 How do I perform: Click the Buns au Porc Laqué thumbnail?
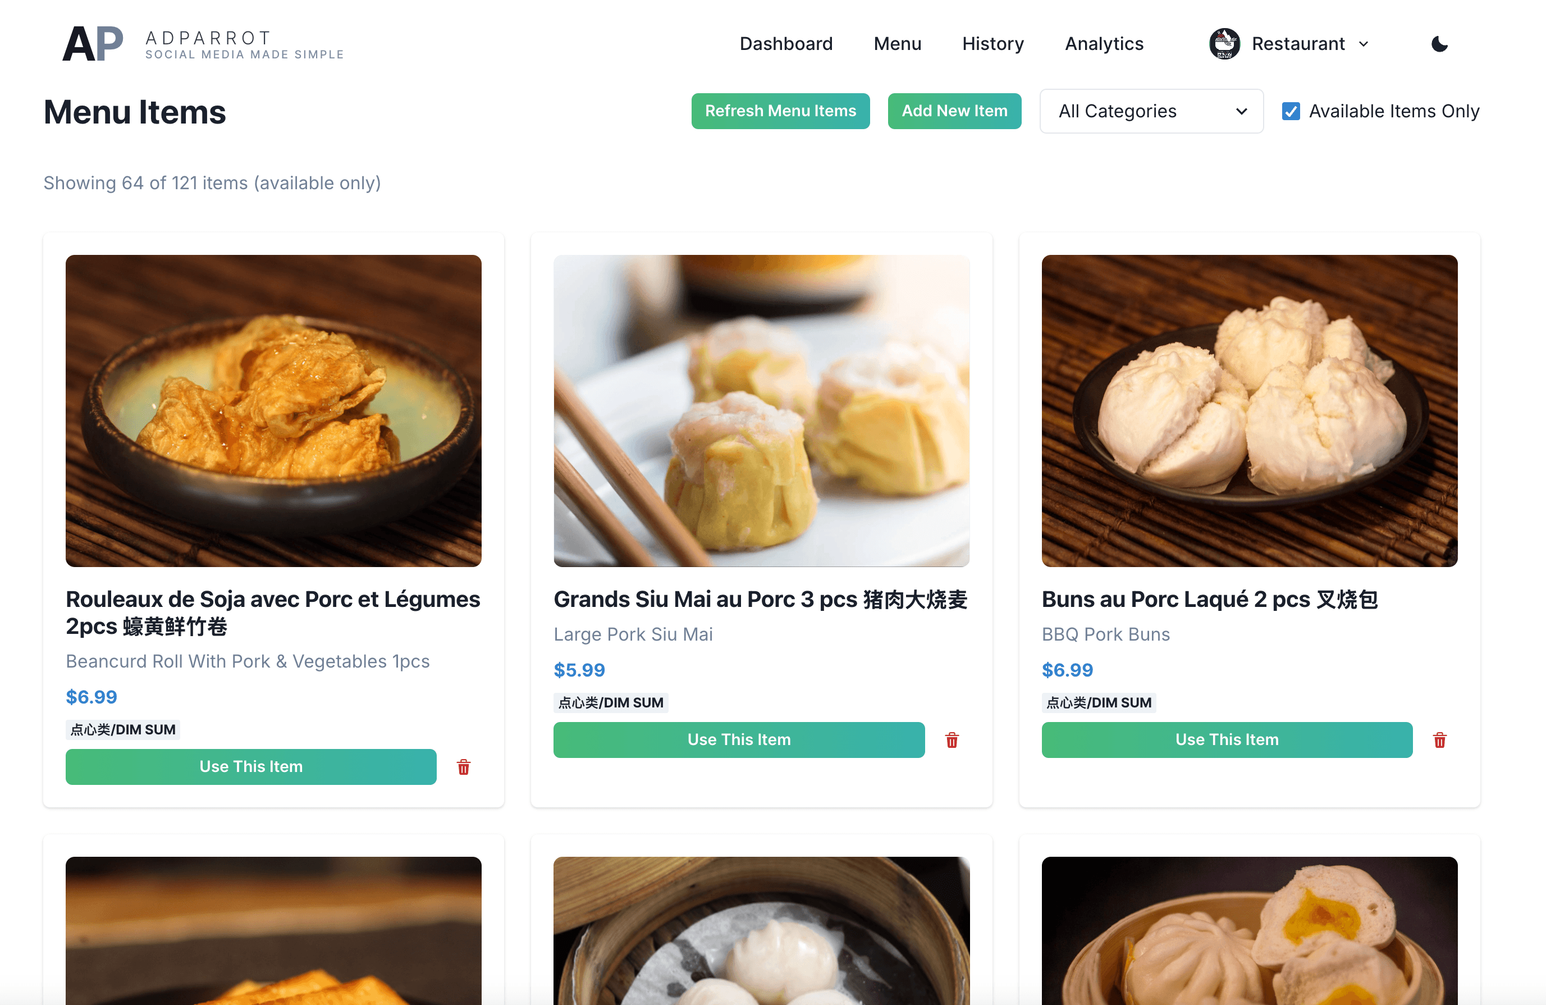click(x=1248, y=410)
